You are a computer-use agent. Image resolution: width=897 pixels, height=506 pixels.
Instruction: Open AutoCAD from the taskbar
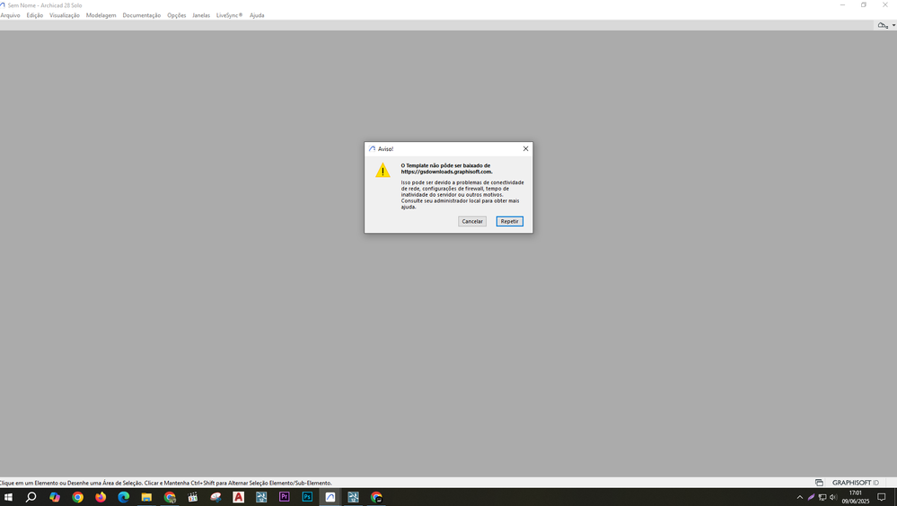pos(239,497)
